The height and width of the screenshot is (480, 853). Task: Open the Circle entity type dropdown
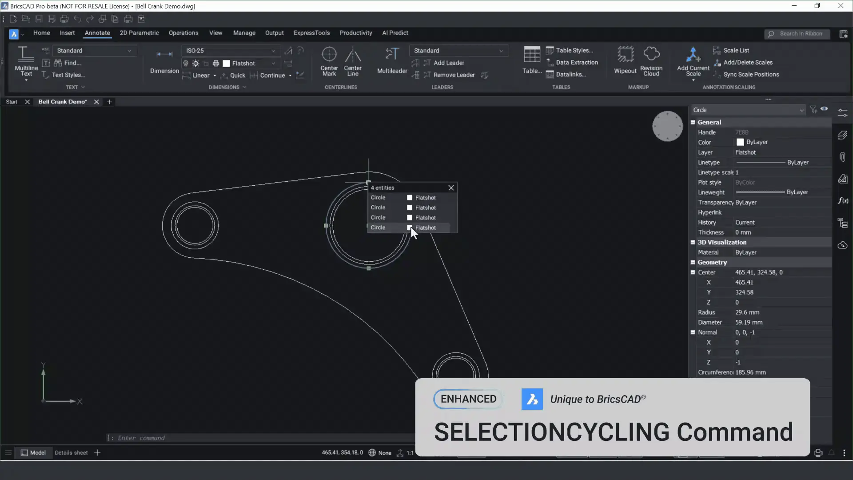(801, 110)
